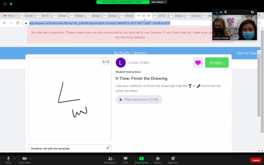
Task: Start recording with the Record icon
Action: click(x=158, y=159)
